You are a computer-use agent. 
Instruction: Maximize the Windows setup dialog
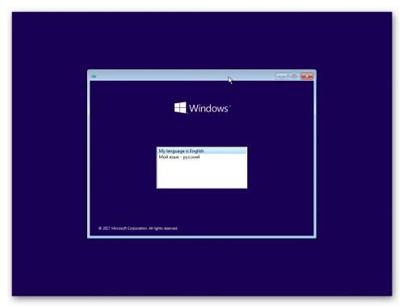tap(294, 77)
